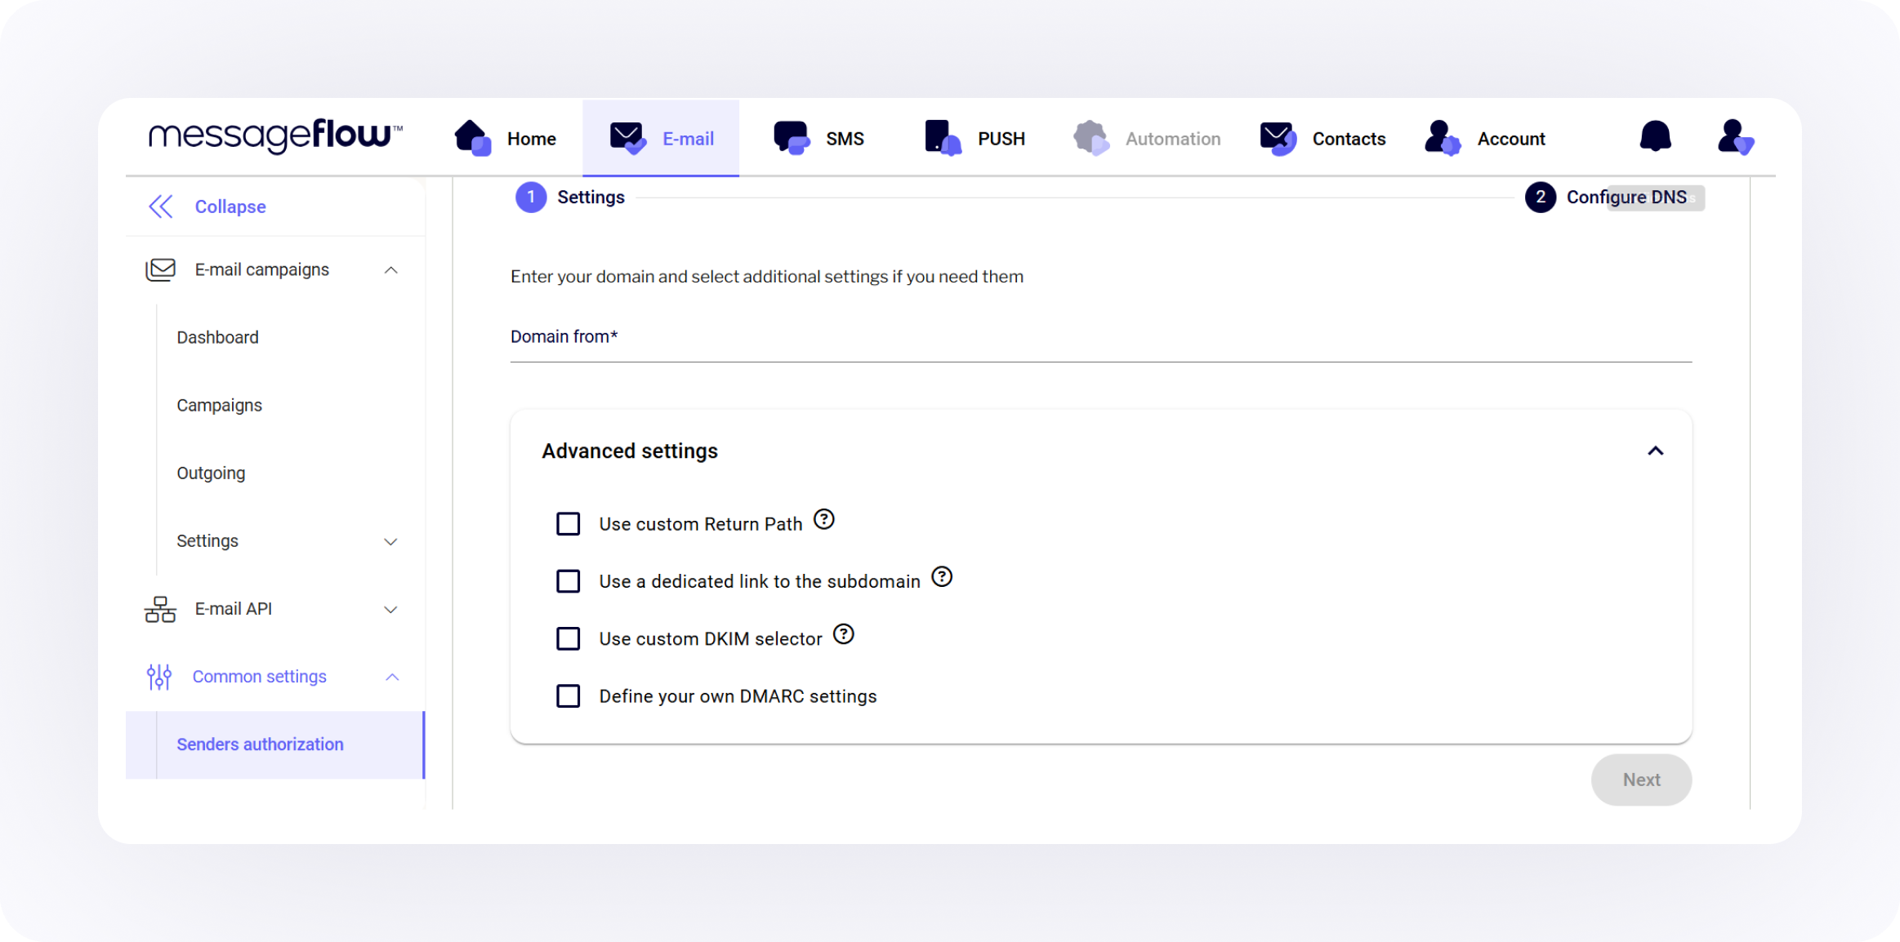Click the Home house icon
Viewport: 1900px width, 942px height.
click(x=473, y=138)
